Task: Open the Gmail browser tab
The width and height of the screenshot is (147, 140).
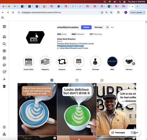Action: 16,6
